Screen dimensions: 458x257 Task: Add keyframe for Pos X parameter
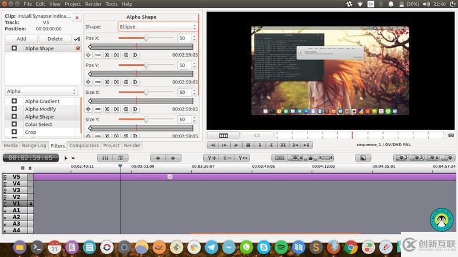pyautogui.click(x=88, y=55)
